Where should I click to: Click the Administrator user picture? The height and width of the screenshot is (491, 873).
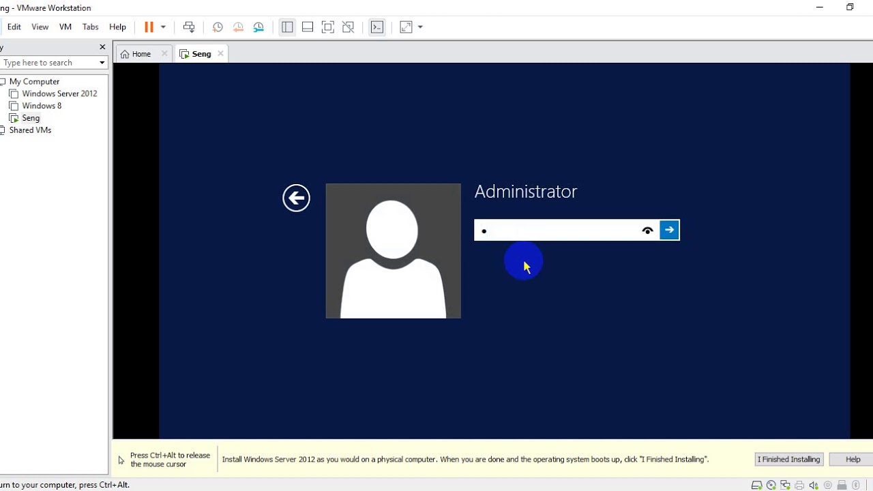coord(394,251)
